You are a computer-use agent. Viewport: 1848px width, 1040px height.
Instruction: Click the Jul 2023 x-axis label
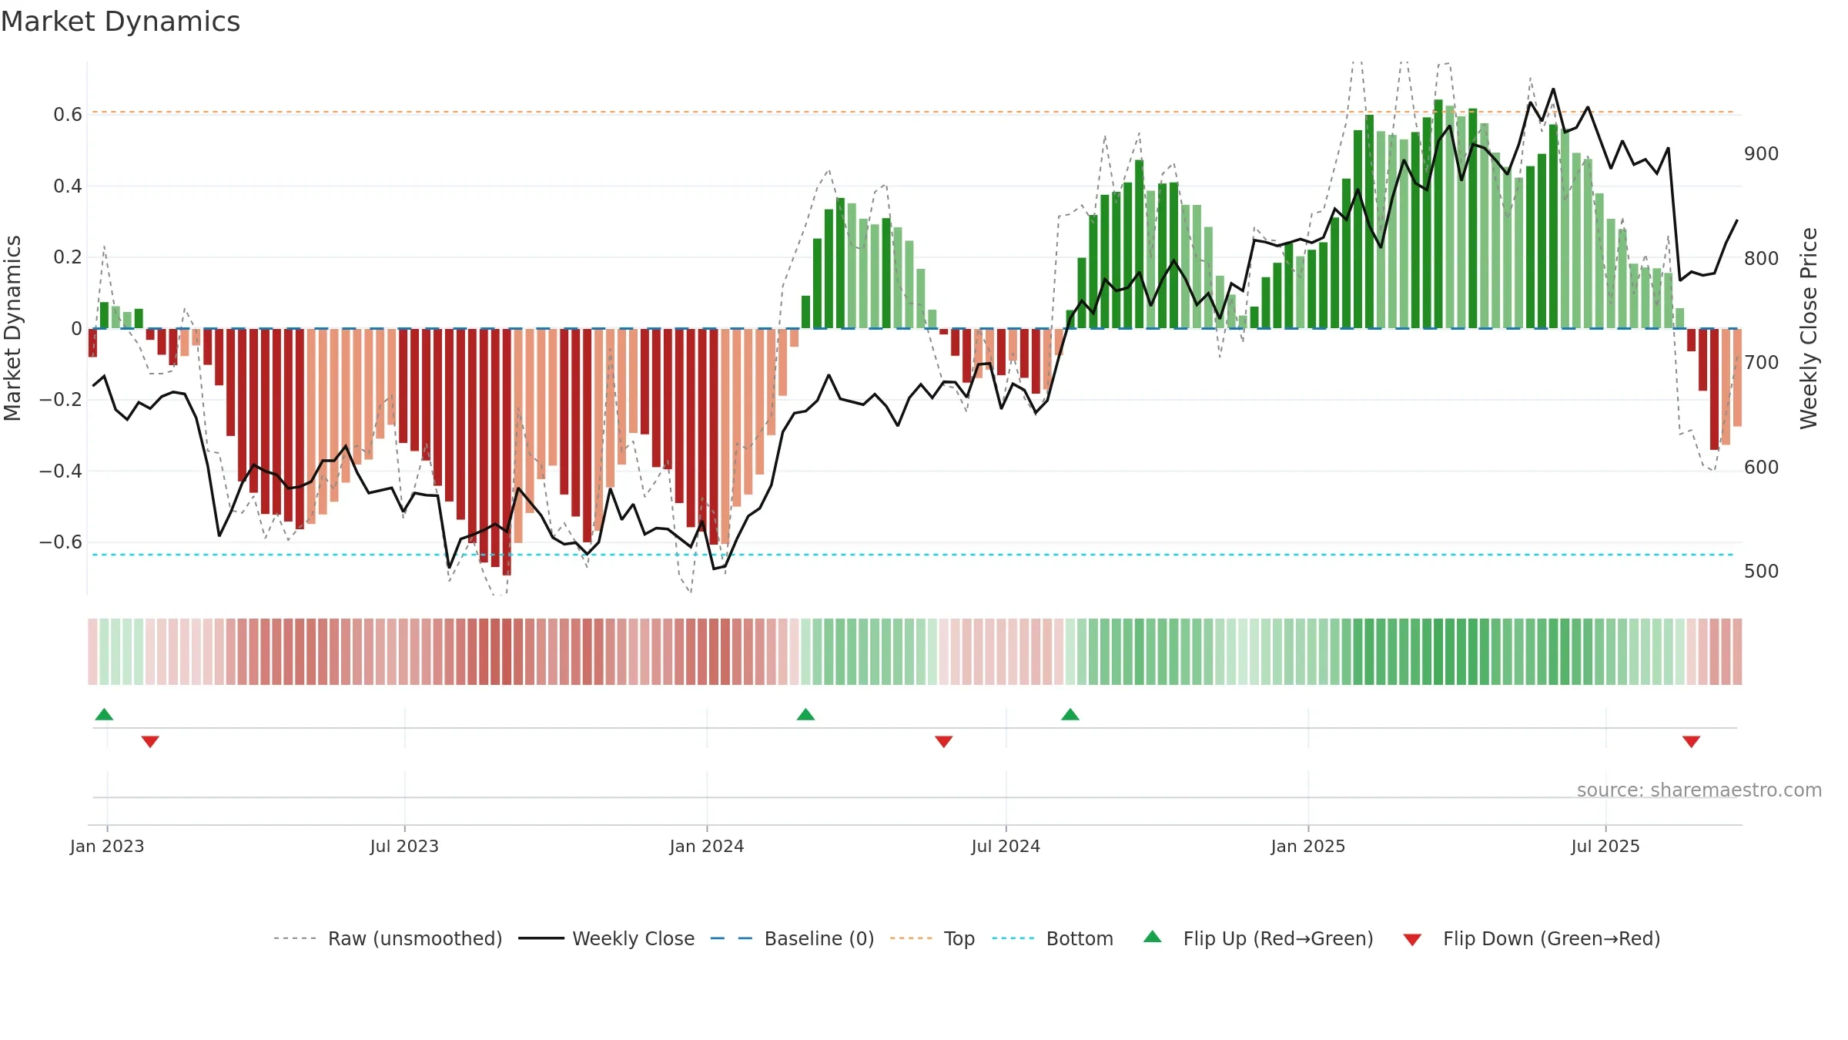pyautogui.click(x=404, y=847)
